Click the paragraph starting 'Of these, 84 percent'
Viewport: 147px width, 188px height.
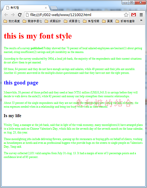pos(69,71)
